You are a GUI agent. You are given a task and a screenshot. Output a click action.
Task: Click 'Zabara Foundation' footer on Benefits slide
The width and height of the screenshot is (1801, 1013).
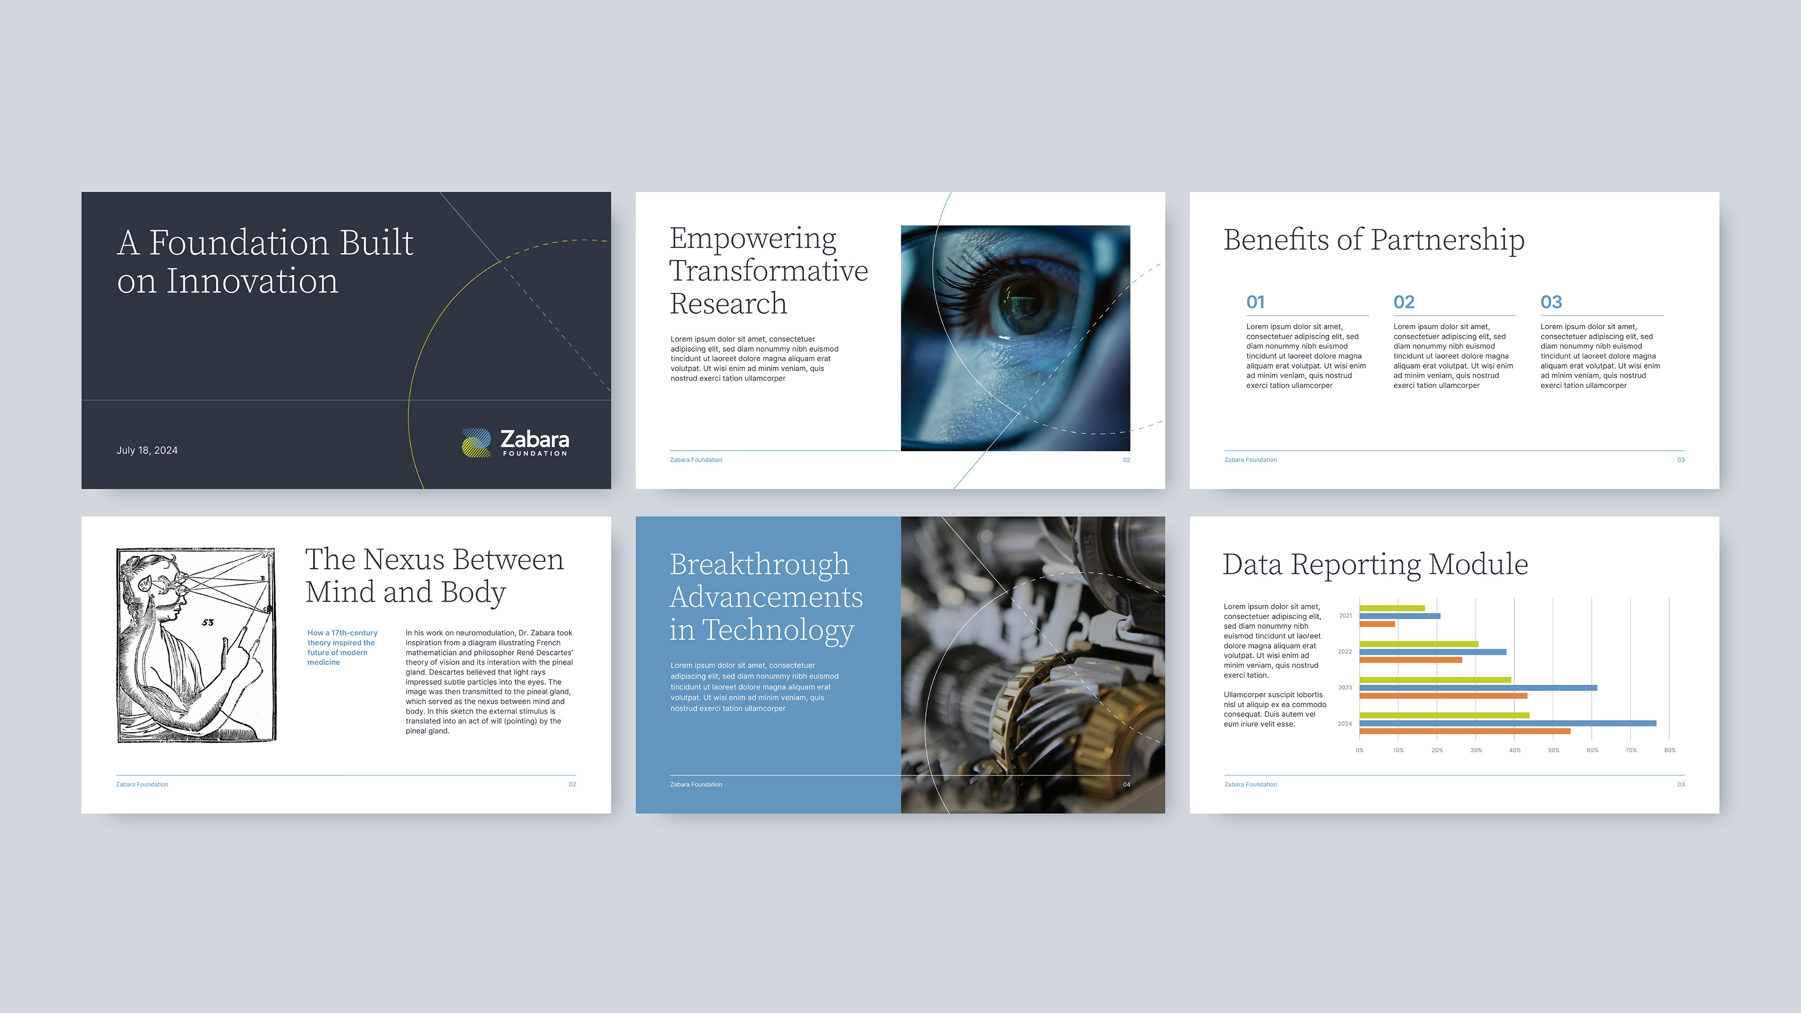[1251, 460]
